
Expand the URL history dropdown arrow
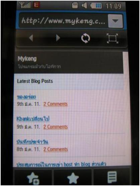pyautogui.click(x=115, y=21)
